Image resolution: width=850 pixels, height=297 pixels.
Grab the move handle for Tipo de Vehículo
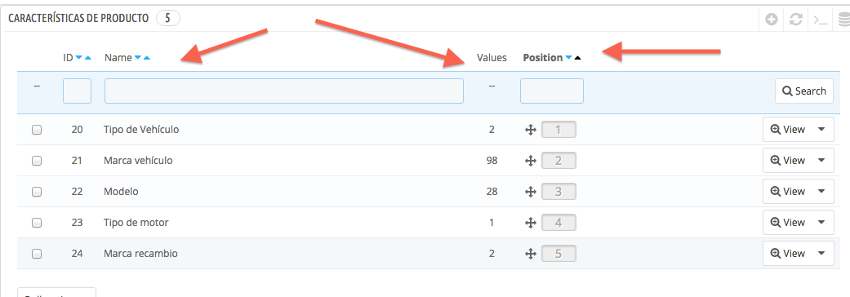531,130
